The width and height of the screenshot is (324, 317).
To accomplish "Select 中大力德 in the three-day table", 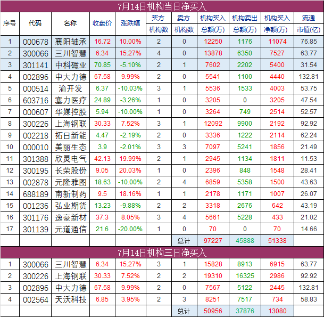I will click(x=70, y=288).
